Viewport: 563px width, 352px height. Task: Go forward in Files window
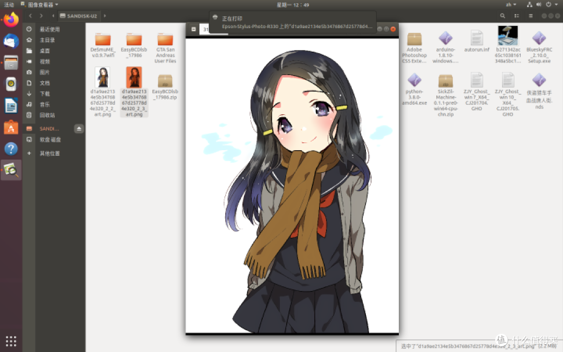click(x=41, y=16)
